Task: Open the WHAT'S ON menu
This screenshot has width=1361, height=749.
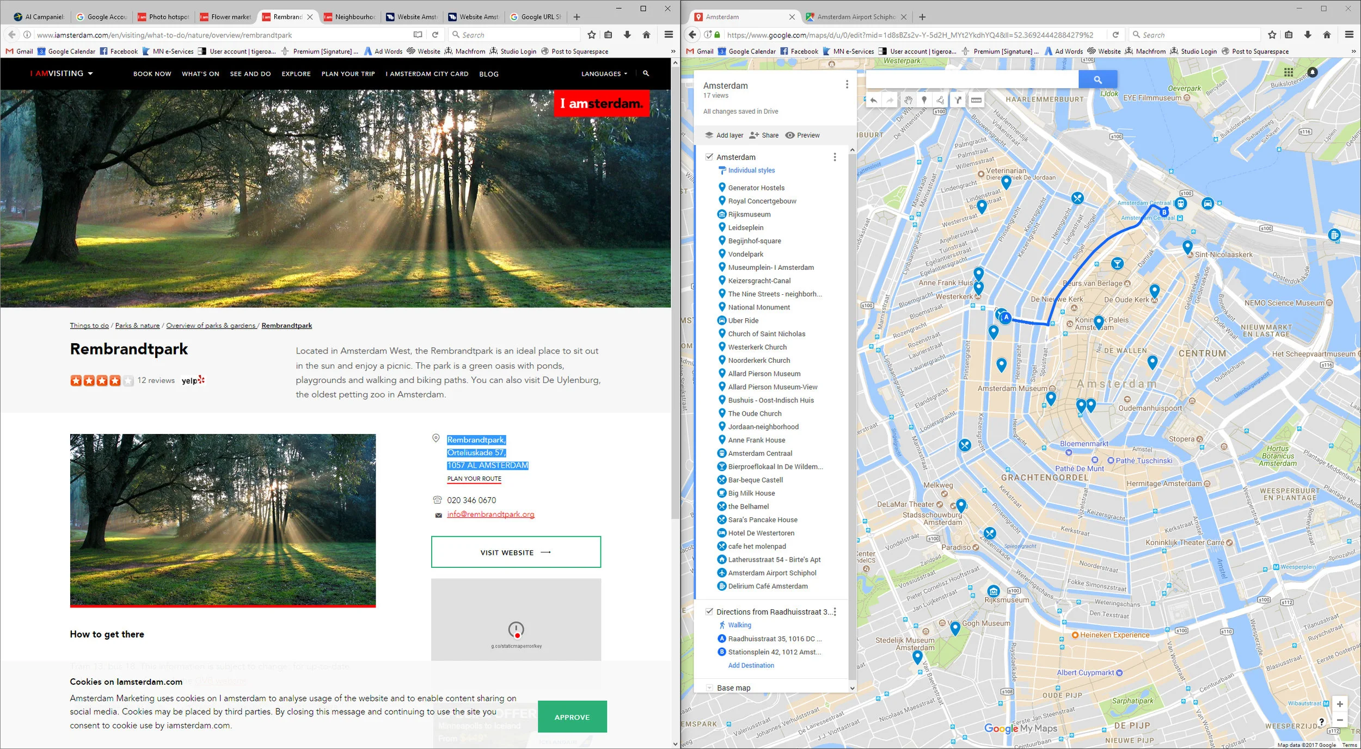Action: [200, 74]
